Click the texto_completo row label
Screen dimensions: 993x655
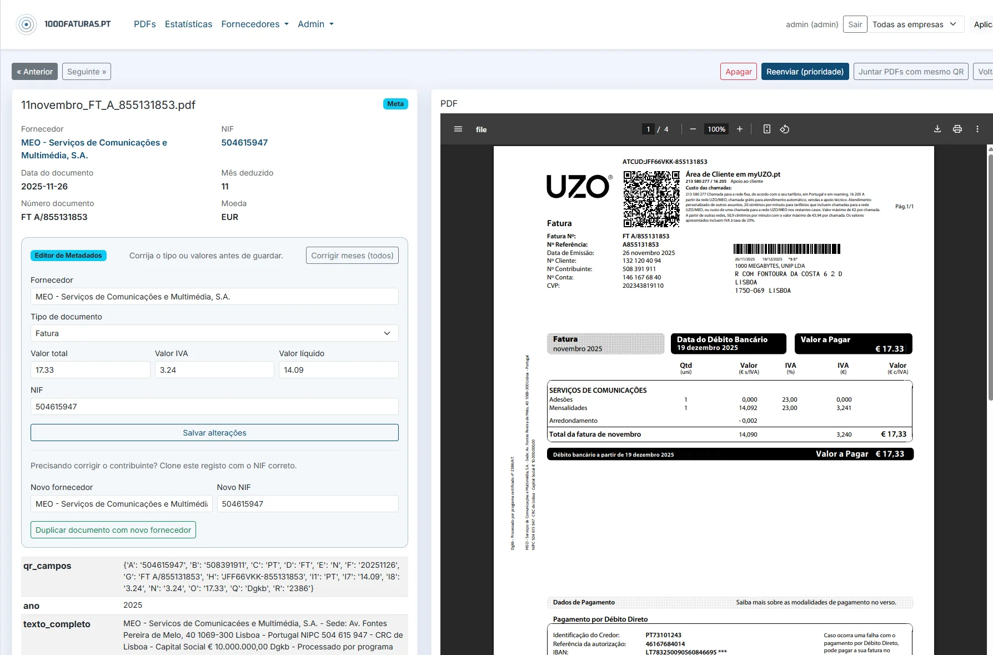click(57, 624)
